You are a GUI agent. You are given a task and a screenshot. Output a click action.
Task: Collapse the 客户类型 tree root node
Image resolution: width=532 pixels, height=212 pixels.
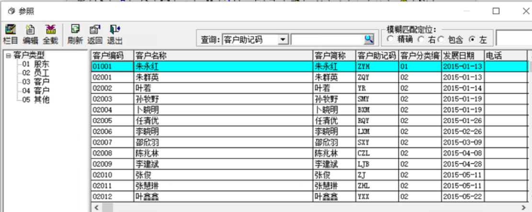[x=8, y=55]
